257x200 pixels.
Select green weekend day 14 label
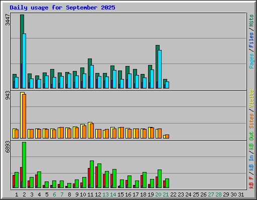(113, 194)
